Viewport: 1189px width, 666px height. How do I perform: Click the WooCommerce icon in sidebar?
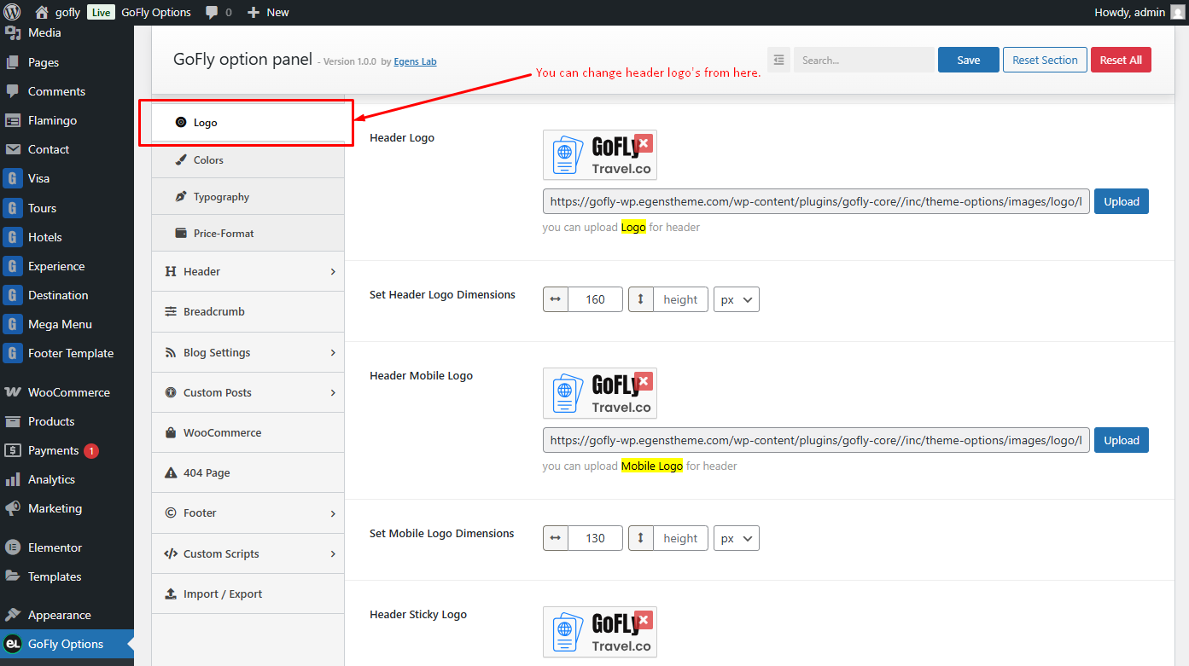[x=13, y=392]
